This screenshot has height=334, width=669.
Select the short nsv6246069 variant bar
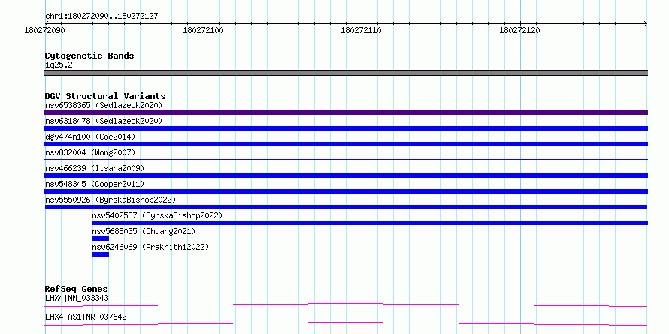tap(101, 254)
